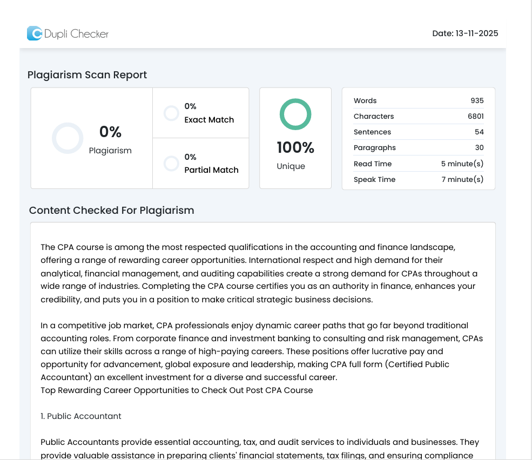
Task: Click the Words count row
Action: pyautogui.click(x=418, y=101)
